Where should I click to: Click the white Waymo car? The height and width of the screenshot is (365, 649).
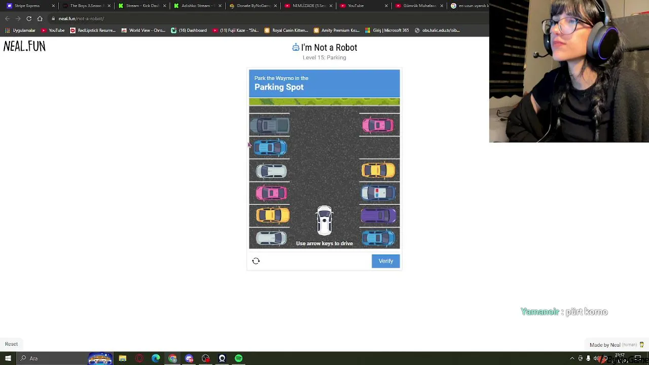point(324,221)
